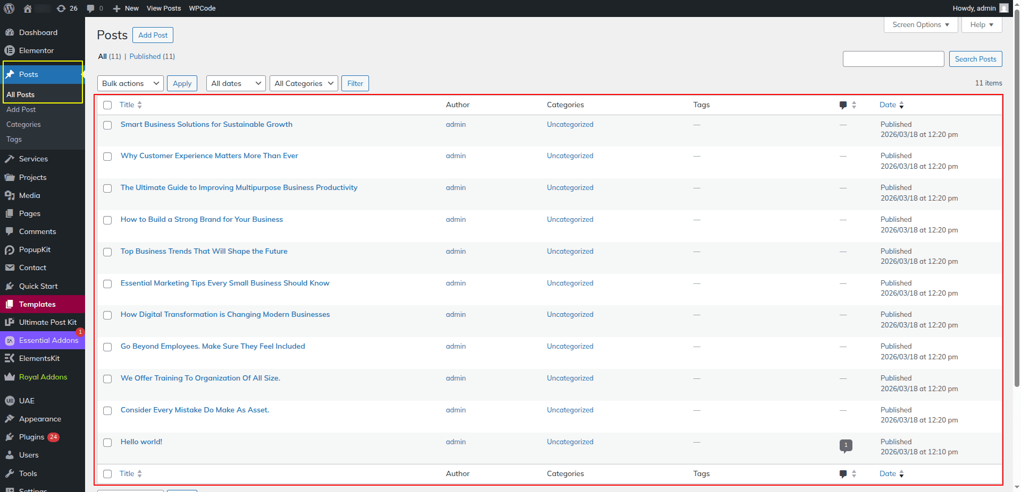Select The Ultimate Guide post checkbox

point(107,188)
